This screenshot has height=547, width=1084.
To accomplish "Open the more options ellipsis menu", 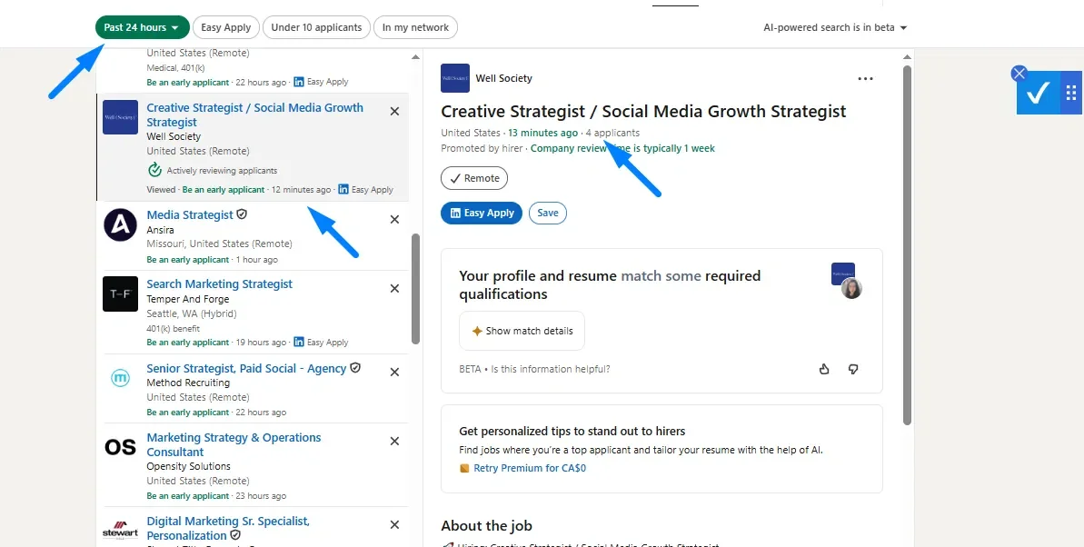I will (x=865, y=79).
